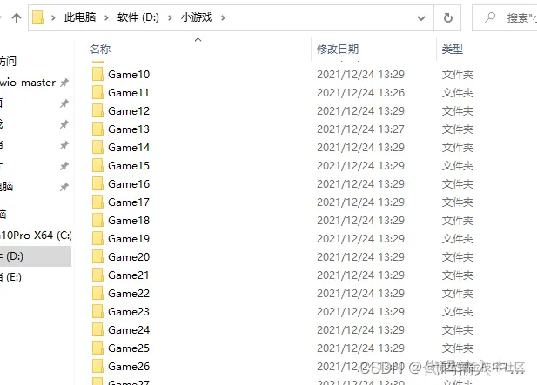
Task: Expand the chevron after 小游戏
Action: click(x=223, y=17)
